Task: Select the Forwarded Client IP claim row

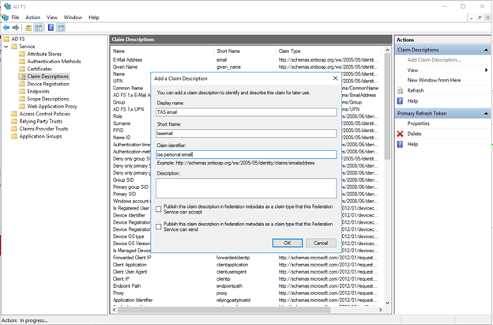Action: tap(245, 258)
